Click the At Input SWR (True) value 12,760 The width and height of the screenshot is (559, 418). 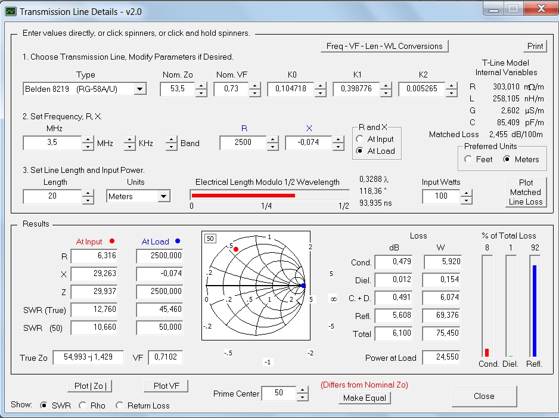pos(94,309)
